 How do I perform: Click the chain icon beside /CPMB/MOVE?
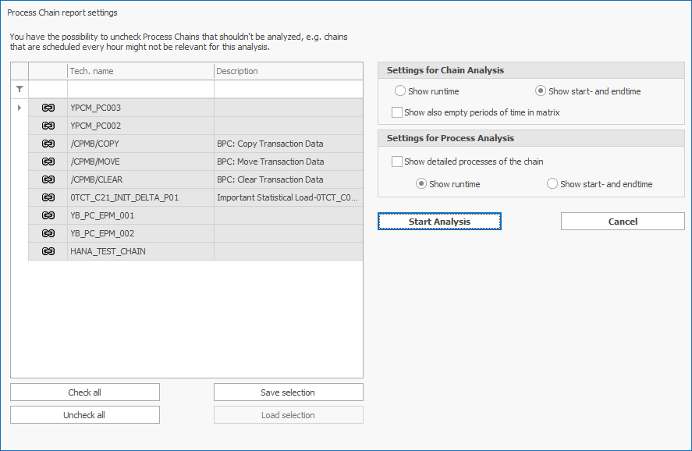(48, 162)
